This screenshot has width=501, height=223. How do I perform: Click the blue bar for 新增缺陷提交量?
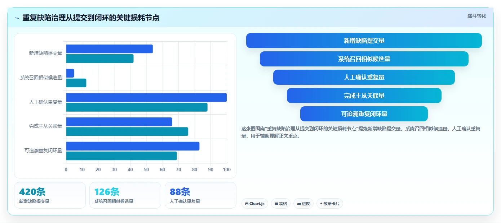109,49
